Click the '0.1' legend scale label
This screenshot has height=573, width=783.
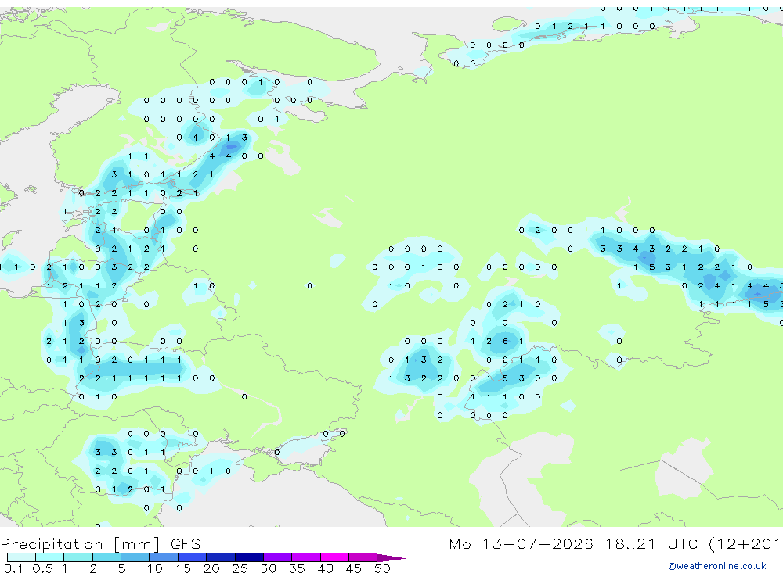point(13,568)
